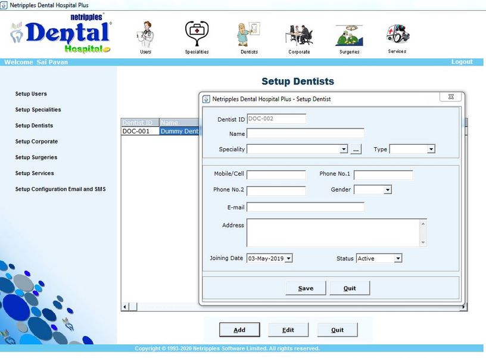
Task: Close the Setup Dentist dialog
Action: click(x=451, y=96)
